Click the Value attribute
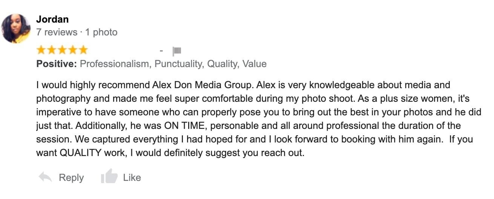Screen dimensions: 494x199 coord(255,64)
